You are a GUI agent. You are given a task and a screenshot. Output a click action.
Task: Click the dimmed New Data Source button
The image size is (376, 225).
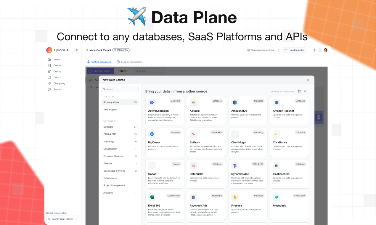click(100, 71)
